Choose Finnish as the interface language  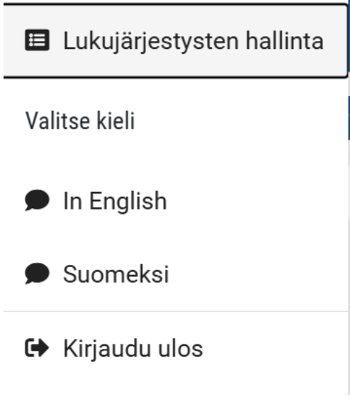pos(176,274)
